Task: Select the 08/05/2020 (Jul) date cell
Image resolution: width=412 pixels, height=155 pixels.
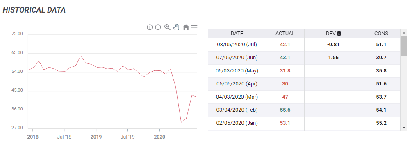Action: pos(237,45)
